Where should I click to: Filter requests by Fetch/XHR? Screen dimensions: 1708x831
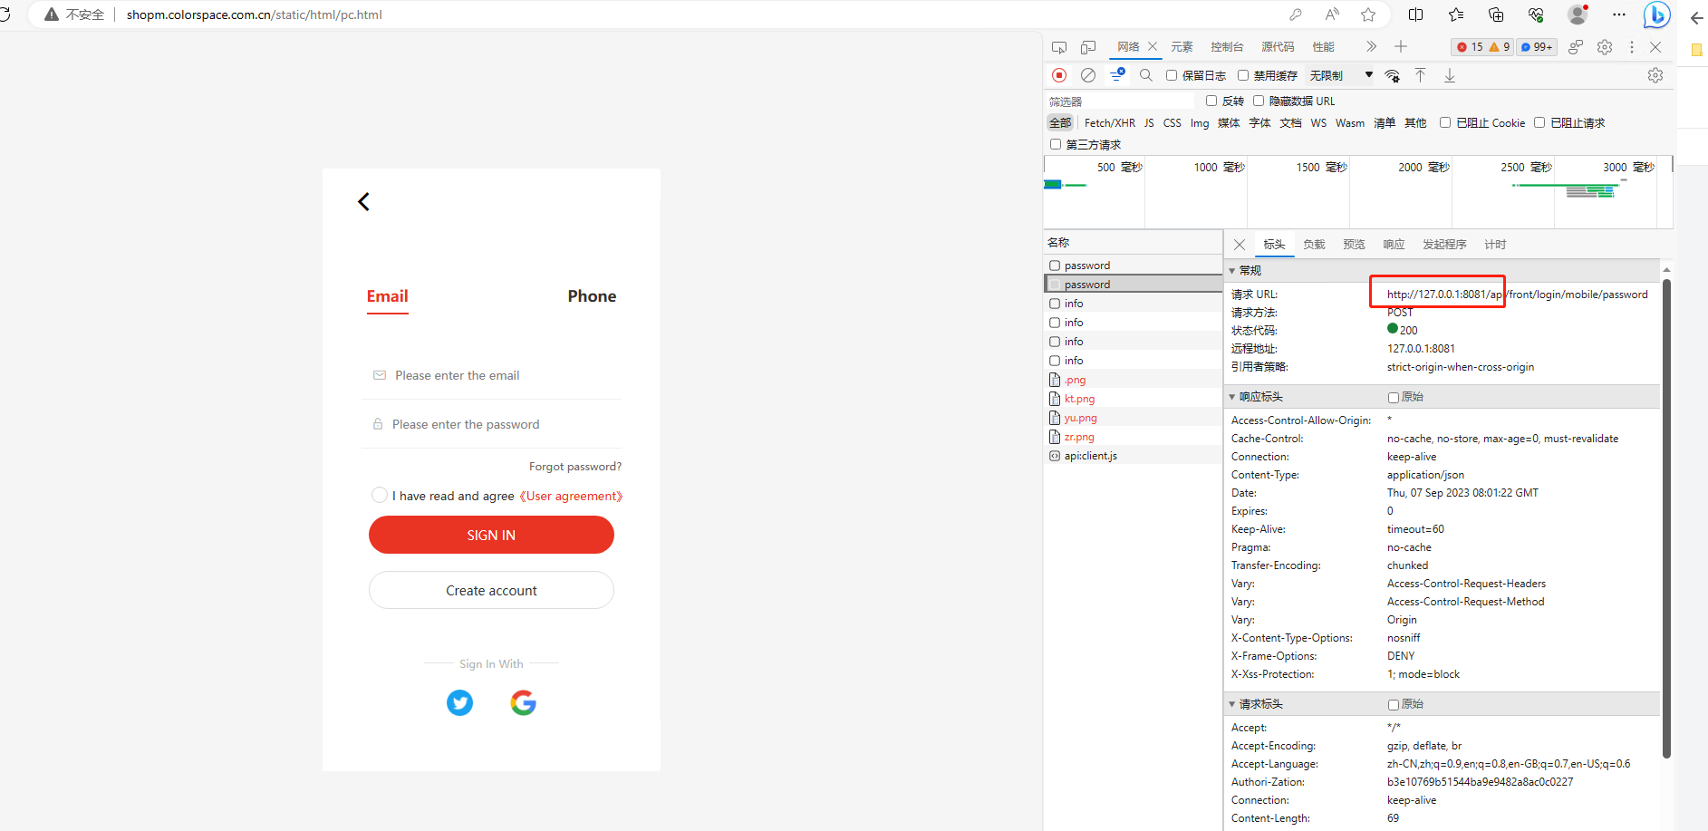point(1109,123)
